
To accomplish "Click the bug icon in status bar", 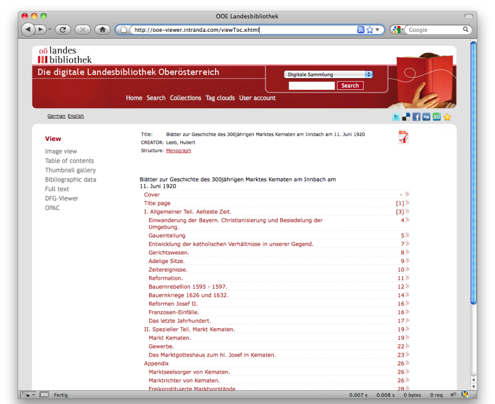I will click(x=453, y=394).
